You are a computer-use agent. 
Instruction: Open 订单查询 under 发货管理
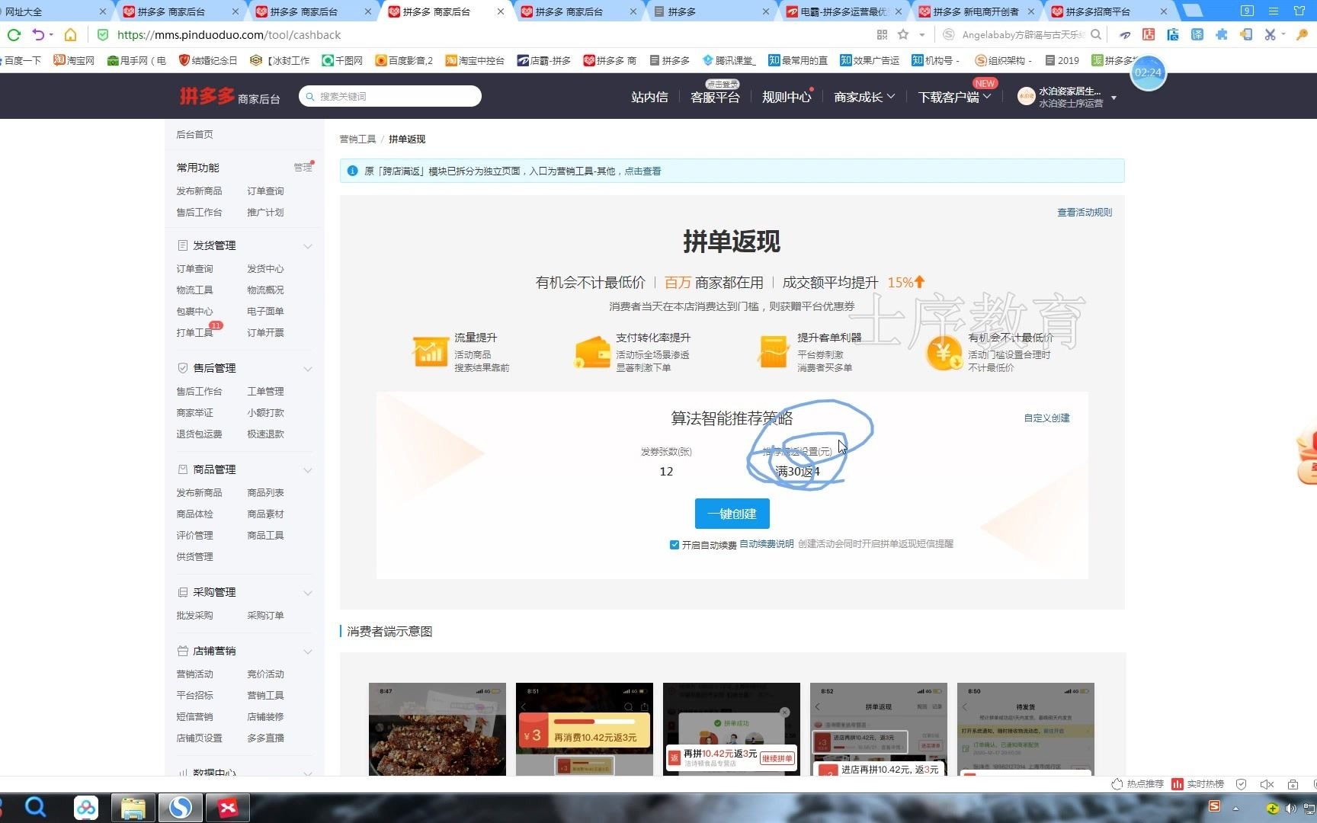pos(194,269)
